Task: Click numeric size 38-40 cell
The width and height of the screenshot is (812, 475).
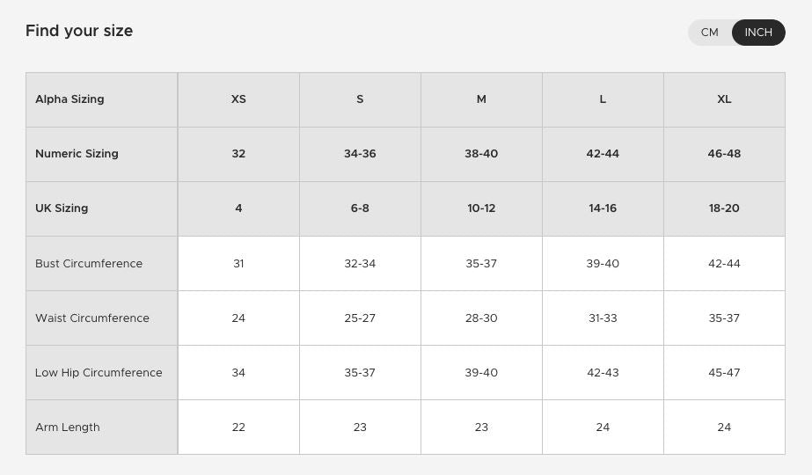Action: [481, 154]
